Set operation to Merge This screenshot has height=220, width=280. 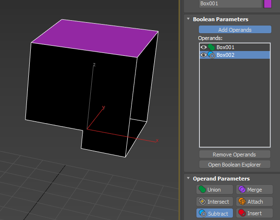click(255, 190)
